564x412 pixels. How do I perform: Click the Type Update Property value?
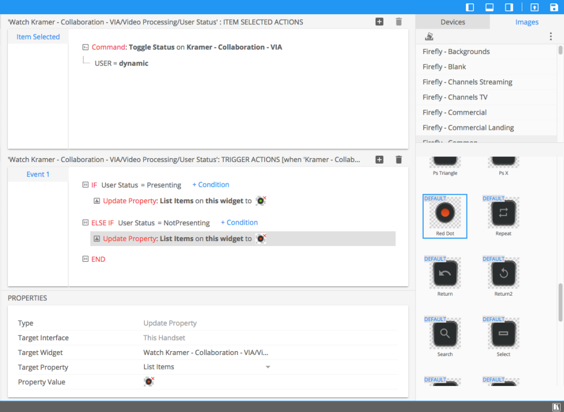pos(170,323)
